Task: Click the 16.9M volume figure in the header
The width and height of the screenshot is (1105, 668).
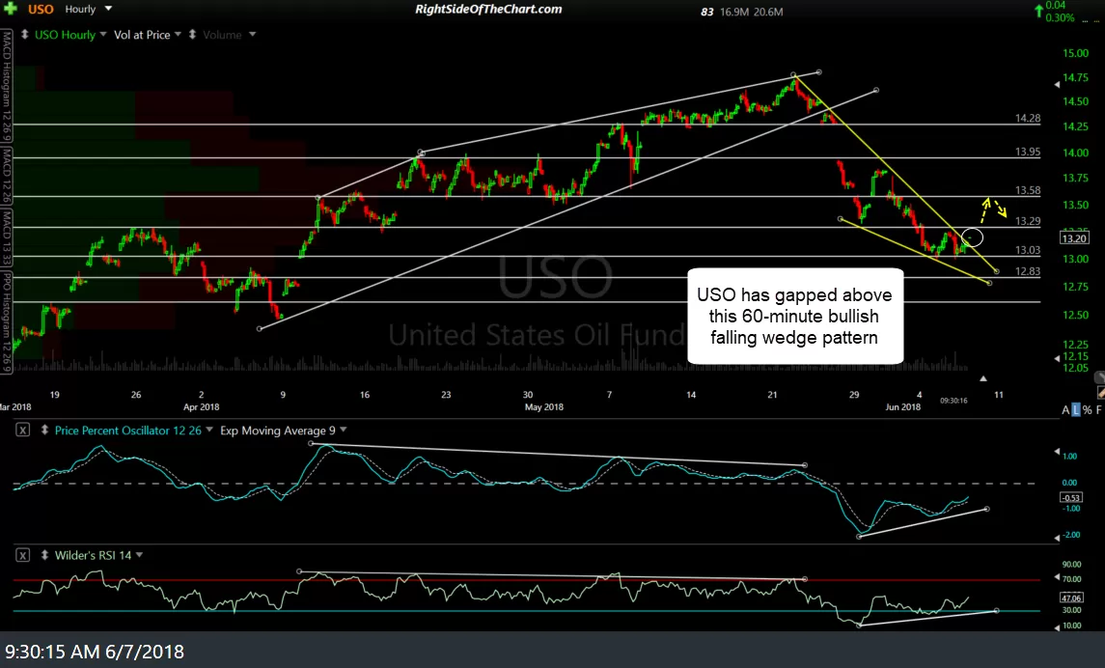Action: pos(734,12)
